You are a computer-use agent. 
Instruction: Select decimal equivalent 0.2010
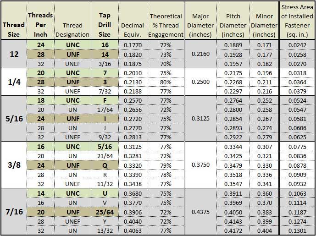click(x=133, y=73)
